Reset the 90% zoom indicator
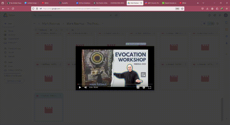 click(x=177, y=9)
